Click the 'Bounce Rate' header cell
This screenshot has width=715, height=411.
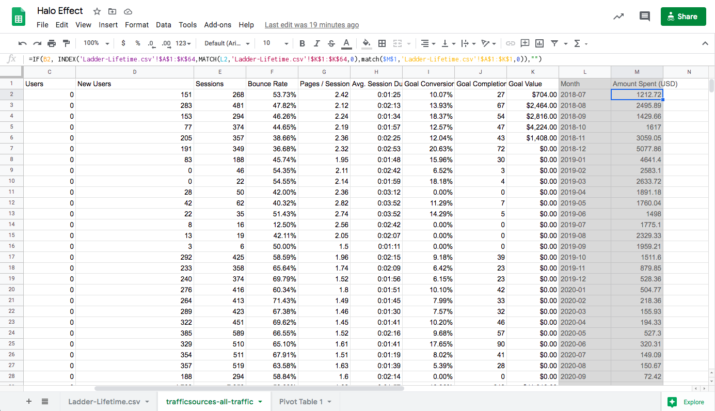tap(272, 84)
